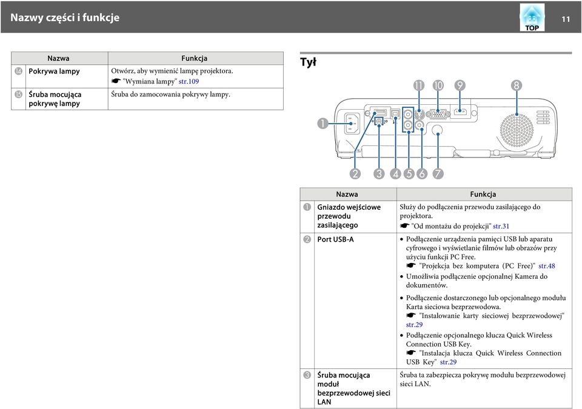Click the circled 2 beside Port USB-A
Viewport: 582px width, 409px height.
[x=307, y=239]
